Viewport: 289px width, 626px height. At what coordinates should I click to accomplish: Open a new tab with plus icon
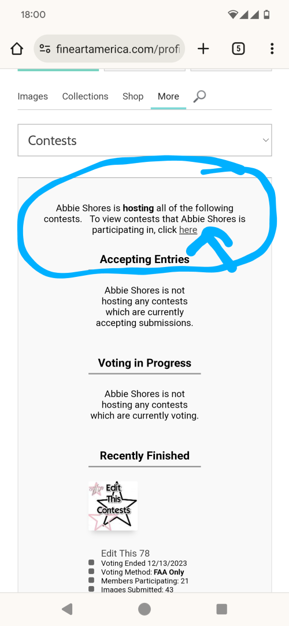click(x=203, y=49)
